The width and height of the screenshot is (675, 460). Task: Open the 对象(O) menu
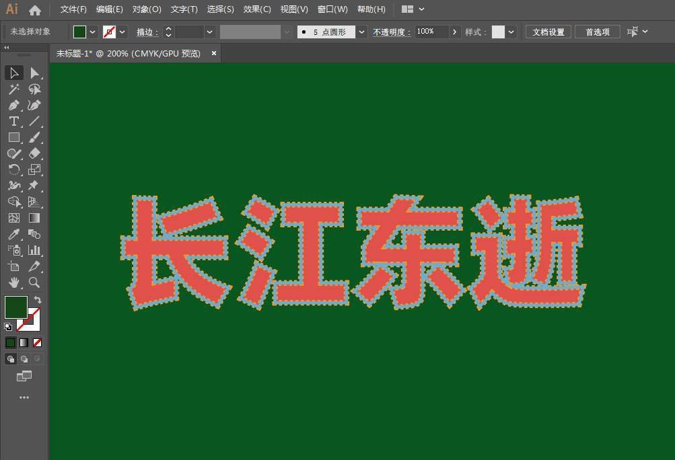(x=147, y=9)
